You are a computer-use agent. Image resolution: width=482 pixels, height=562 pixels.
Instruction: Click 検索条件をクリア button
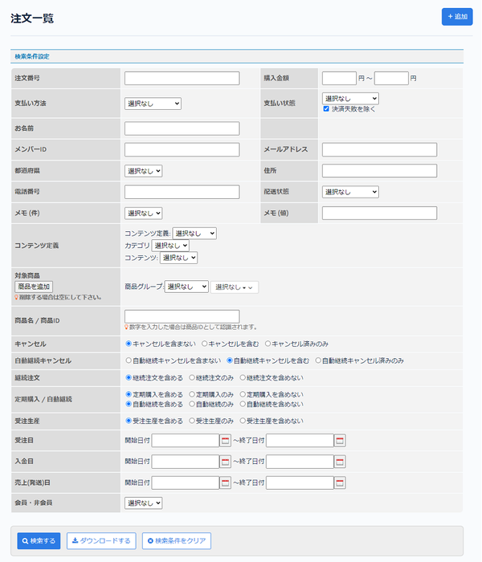(177, 541)
